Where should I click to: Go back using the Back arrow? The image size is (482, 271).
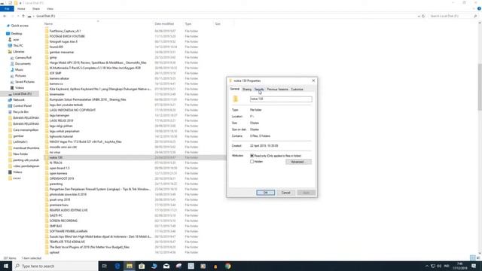point(5,16)
